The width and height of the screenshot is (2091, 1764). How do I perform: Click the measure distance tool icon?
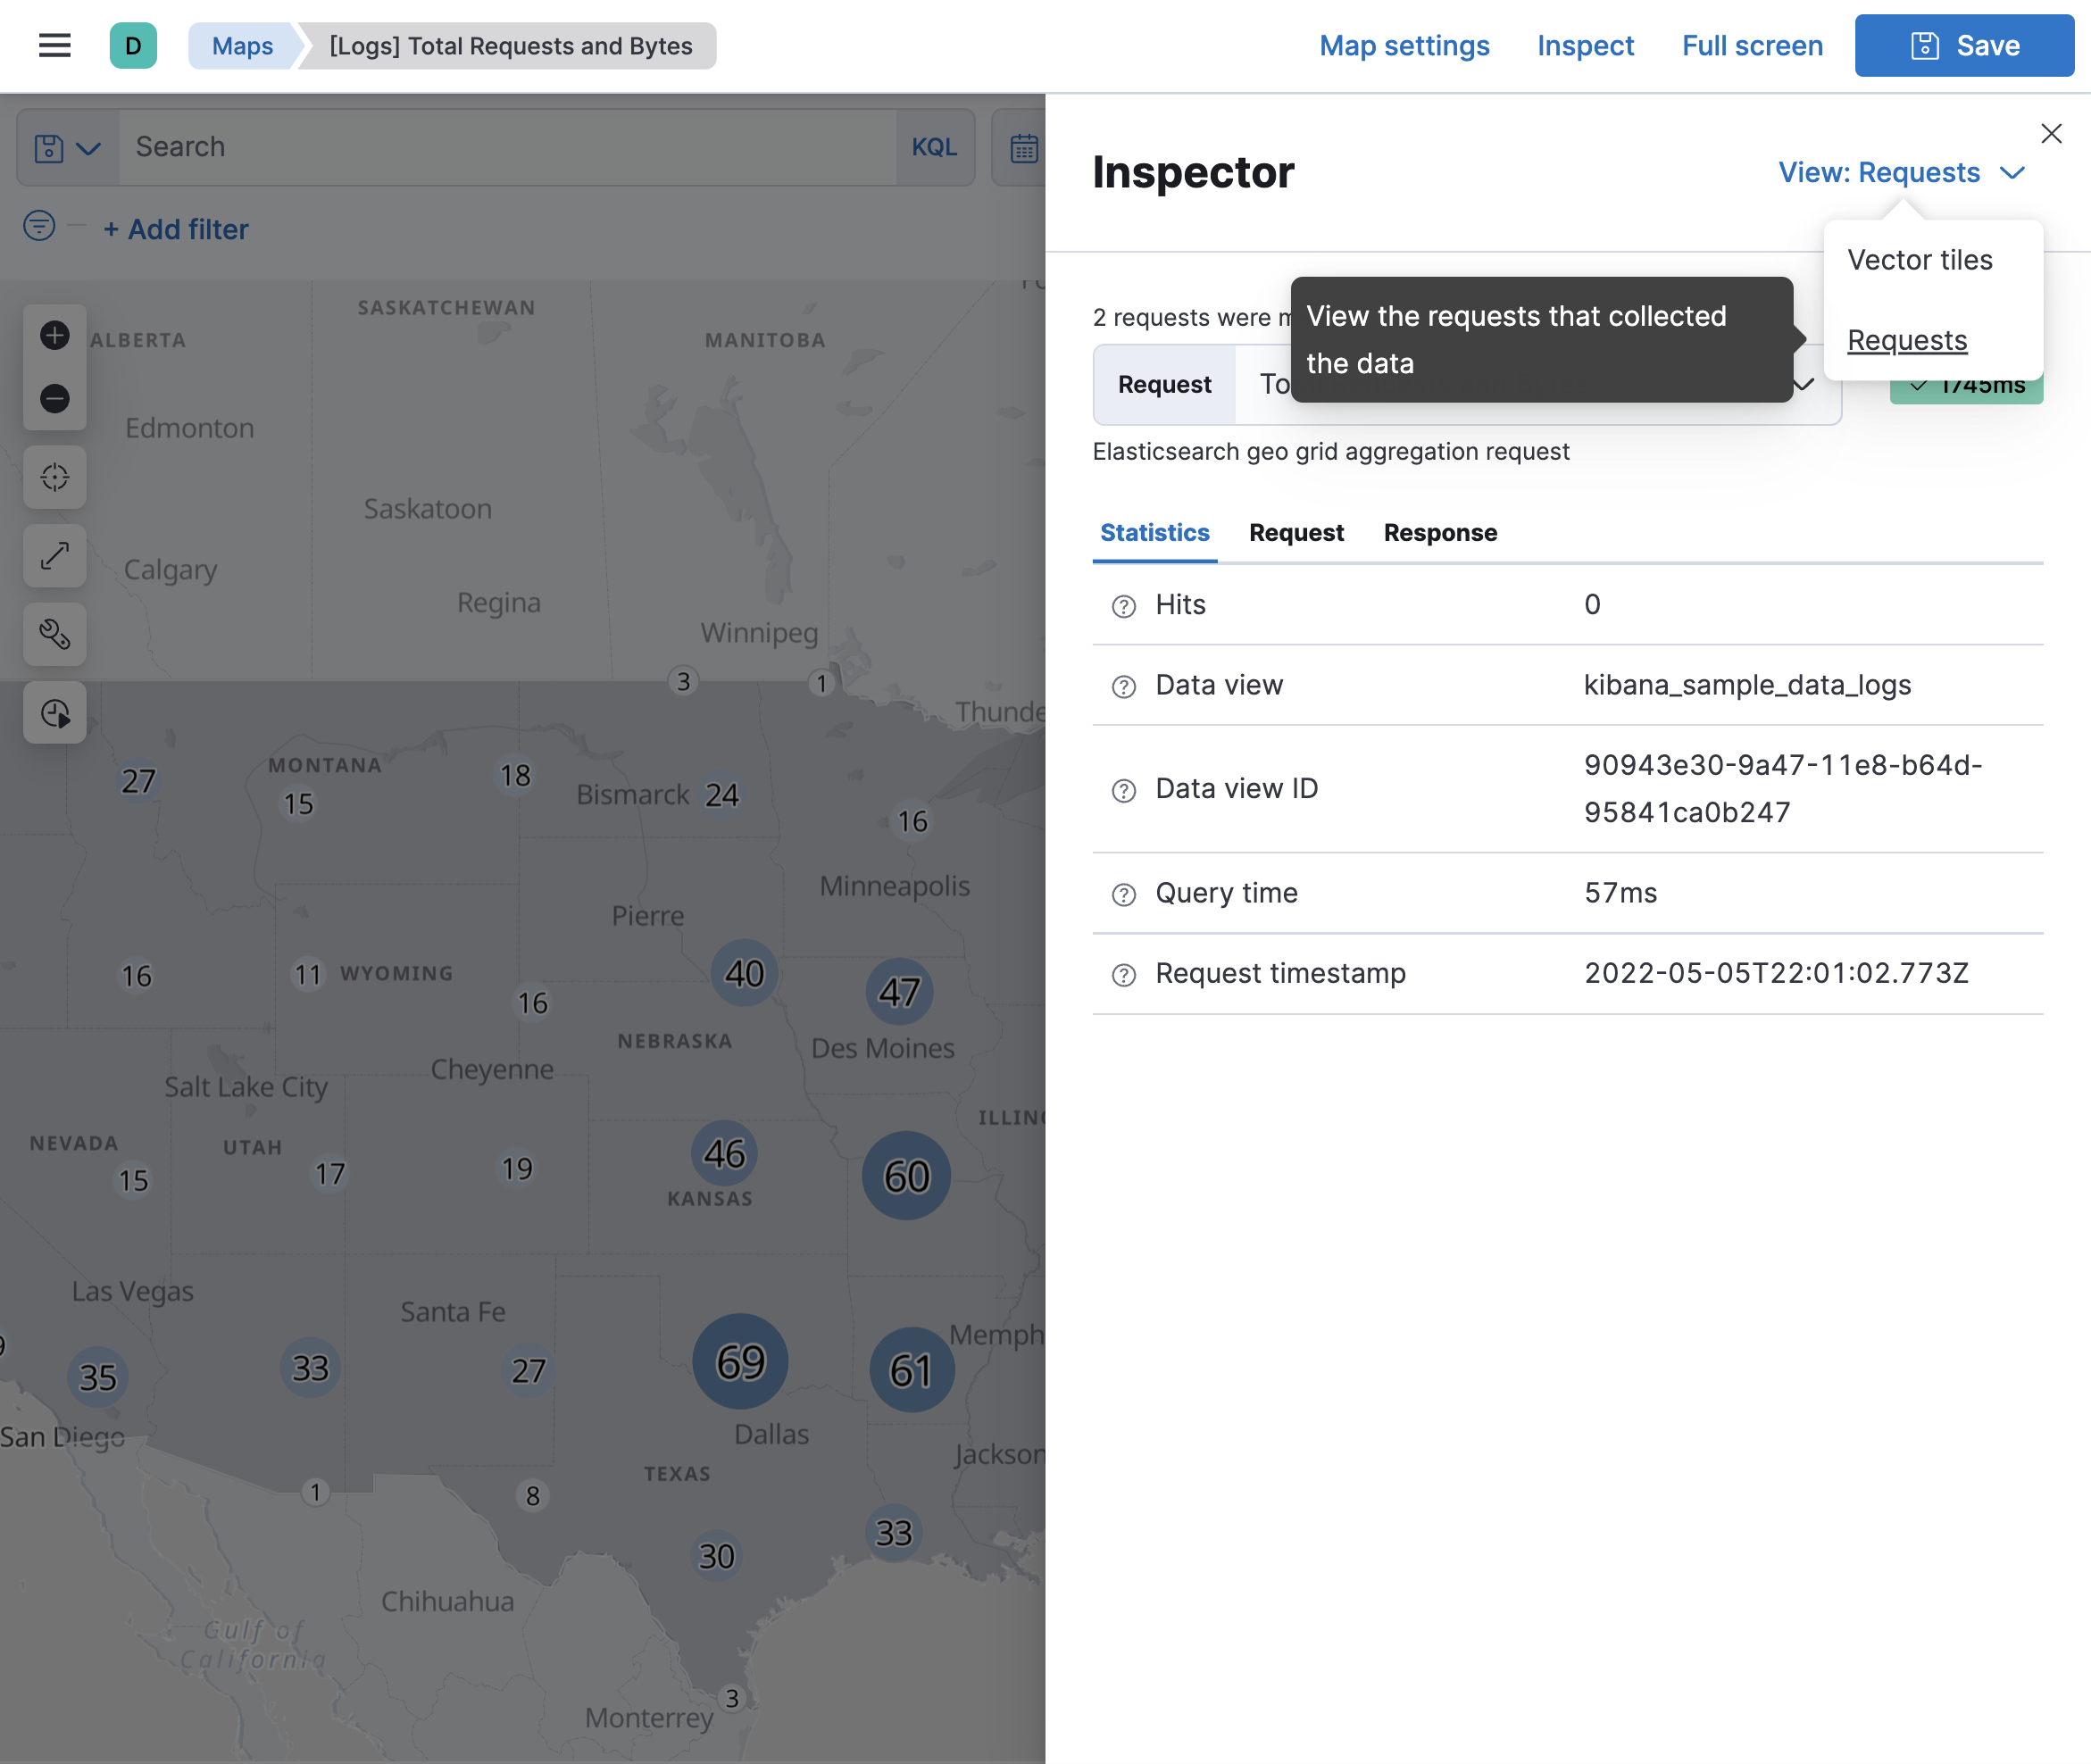53,556
